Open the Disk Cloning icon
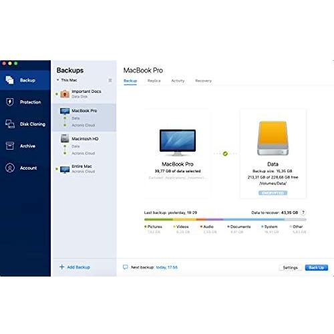Viewport: 334px width, 334px height. 10,124
